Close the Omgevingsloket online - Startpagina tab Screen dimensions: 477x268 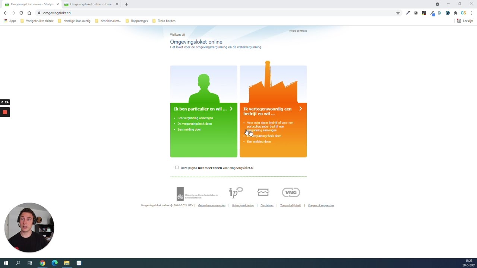point(57,4)
